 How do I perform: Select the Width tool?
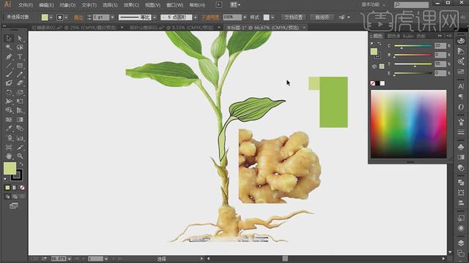point(9,102)
